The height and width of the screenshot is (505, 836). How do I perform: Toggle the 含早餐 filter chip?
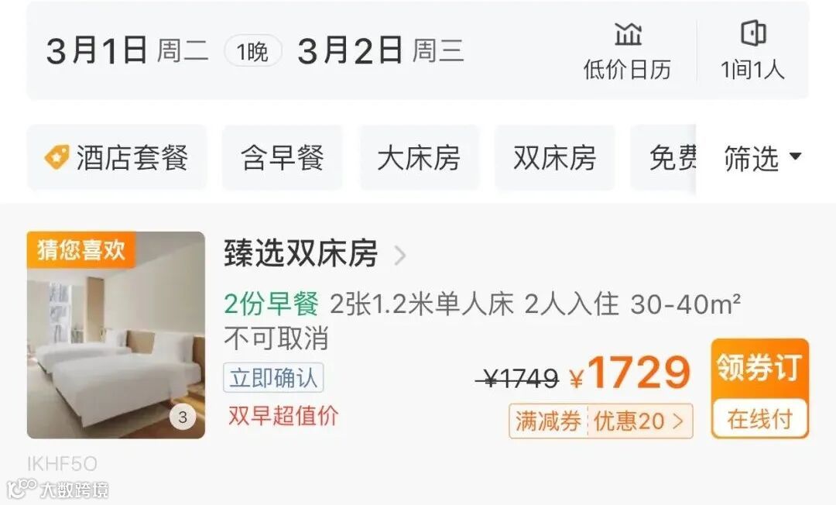283,158
